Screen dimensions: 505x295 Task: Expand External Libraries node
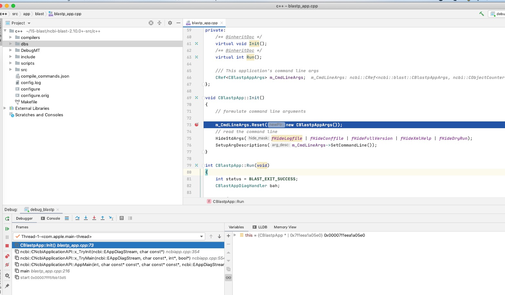tap(5, 108)
